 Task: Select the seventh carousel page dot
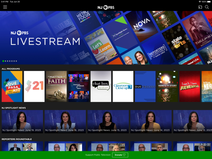16,61
